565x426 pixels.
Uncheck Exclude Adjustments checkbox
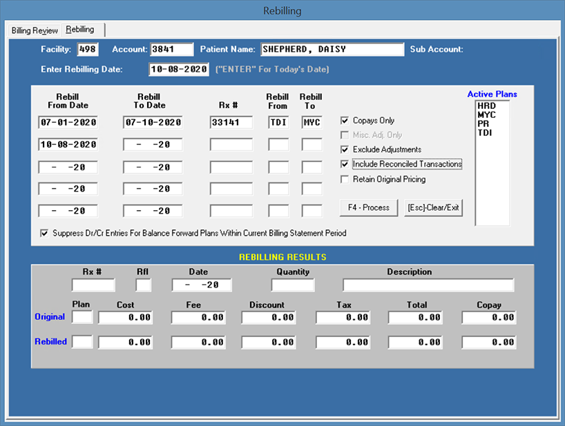pos(345,150)
